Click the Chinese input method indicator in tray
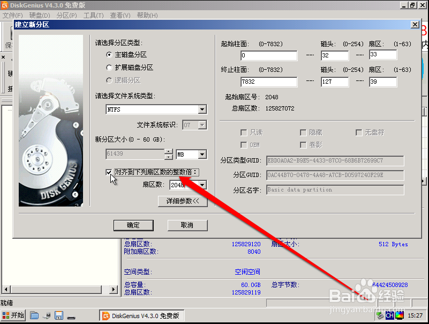 tap(390, 315)
